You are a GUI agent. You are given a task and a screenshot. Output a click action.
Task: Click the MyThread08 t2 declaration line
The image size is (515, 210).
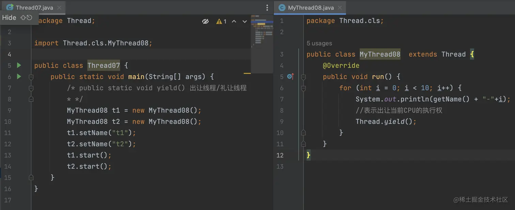[x=134, y=122]
